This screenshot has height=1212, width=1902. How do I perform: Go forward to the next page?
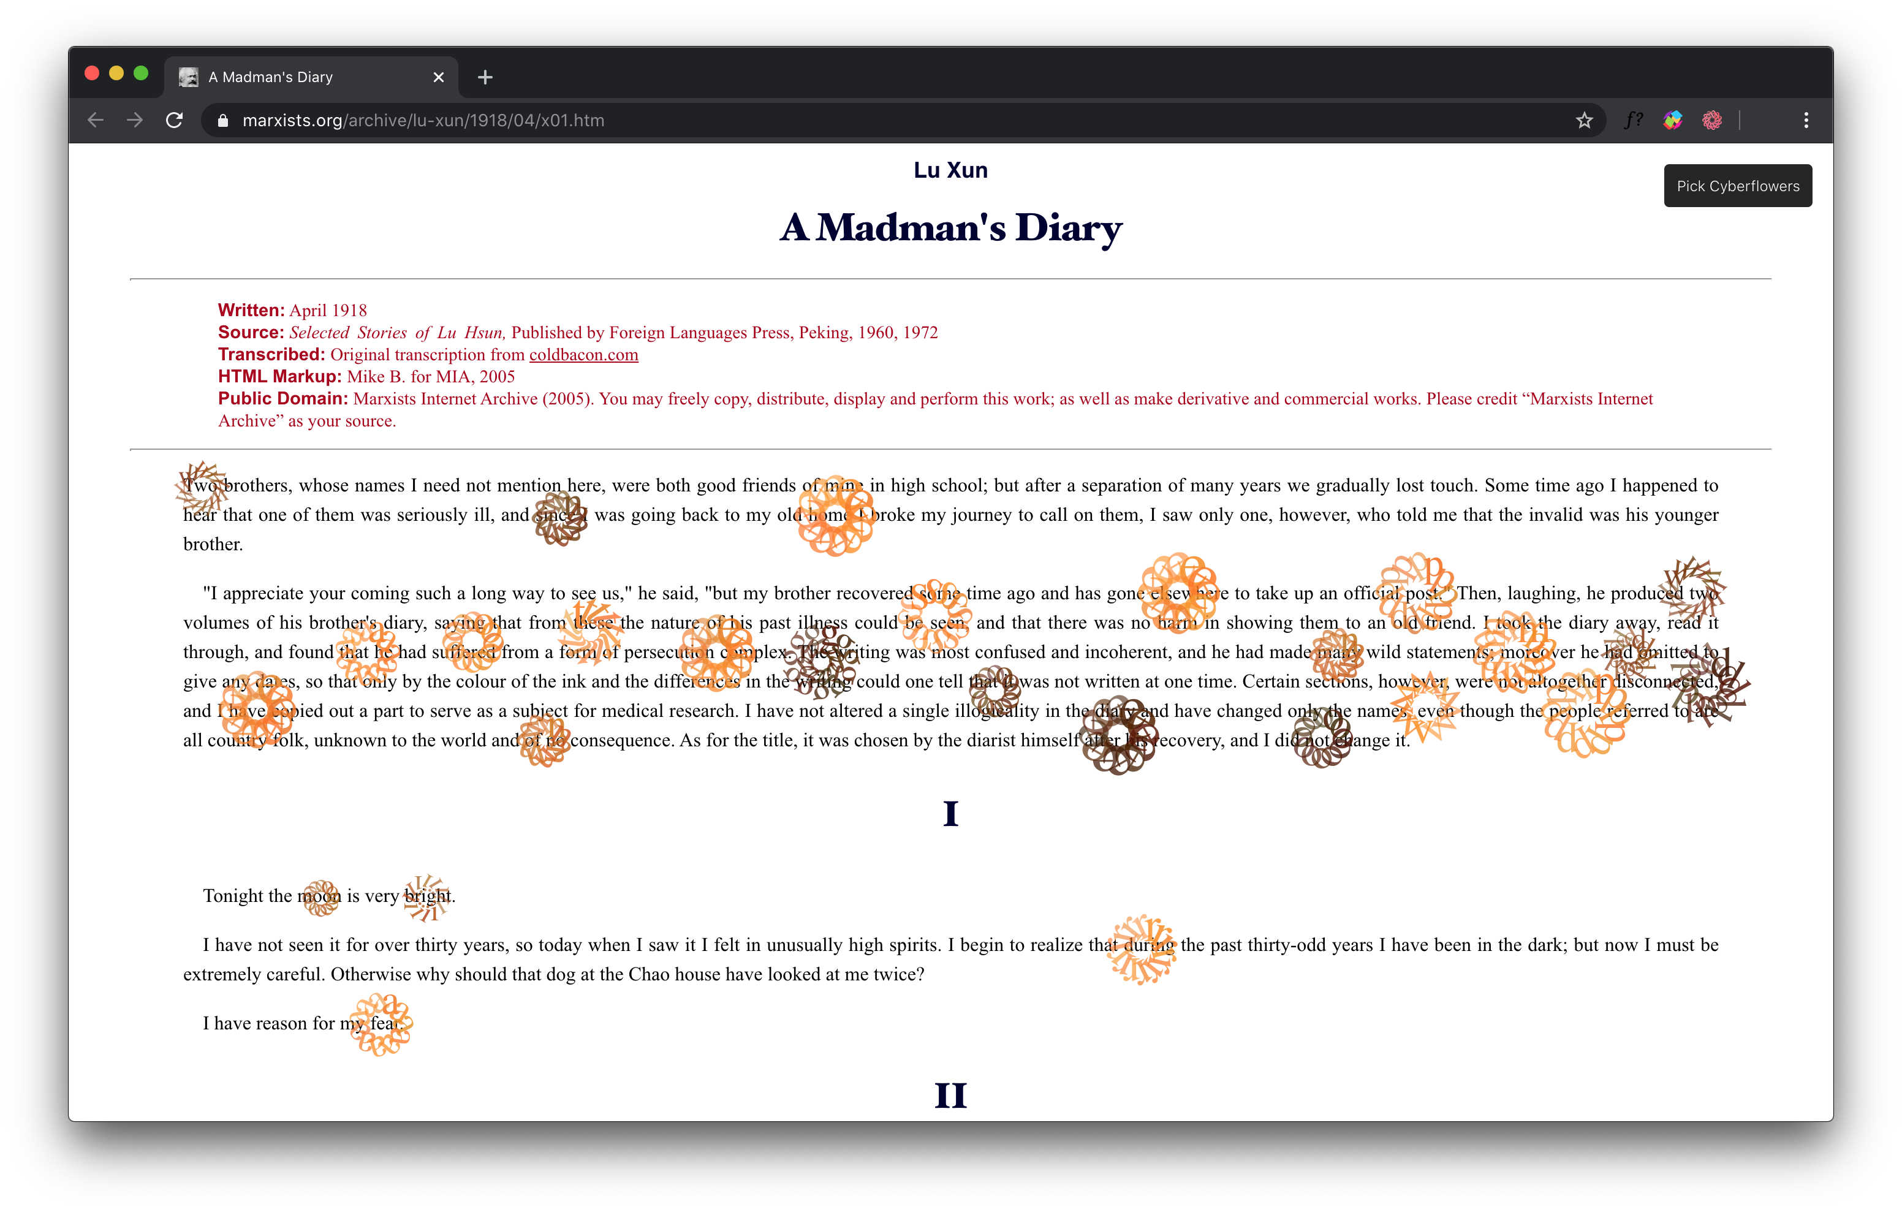pyautogui.click(x=135, y=120)
